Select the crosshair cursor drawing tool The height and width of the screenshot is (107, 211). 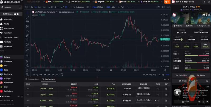click(27, 13)
